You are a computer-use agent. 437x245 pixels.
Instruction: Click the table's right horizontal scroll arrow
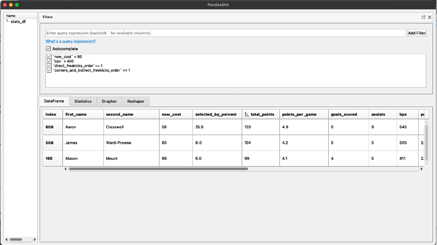point(421,169)
